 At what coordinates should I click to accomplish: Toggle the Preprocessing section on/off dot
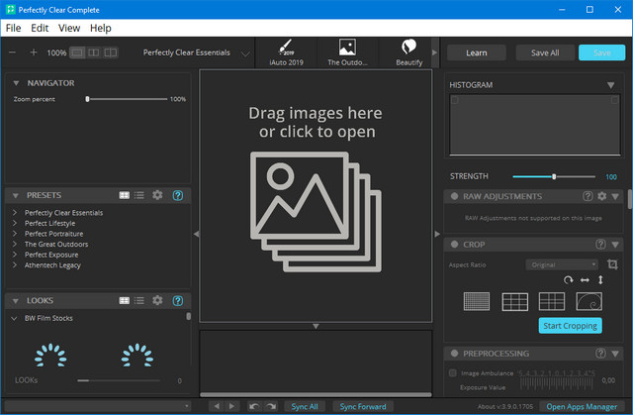pos(453,354)
